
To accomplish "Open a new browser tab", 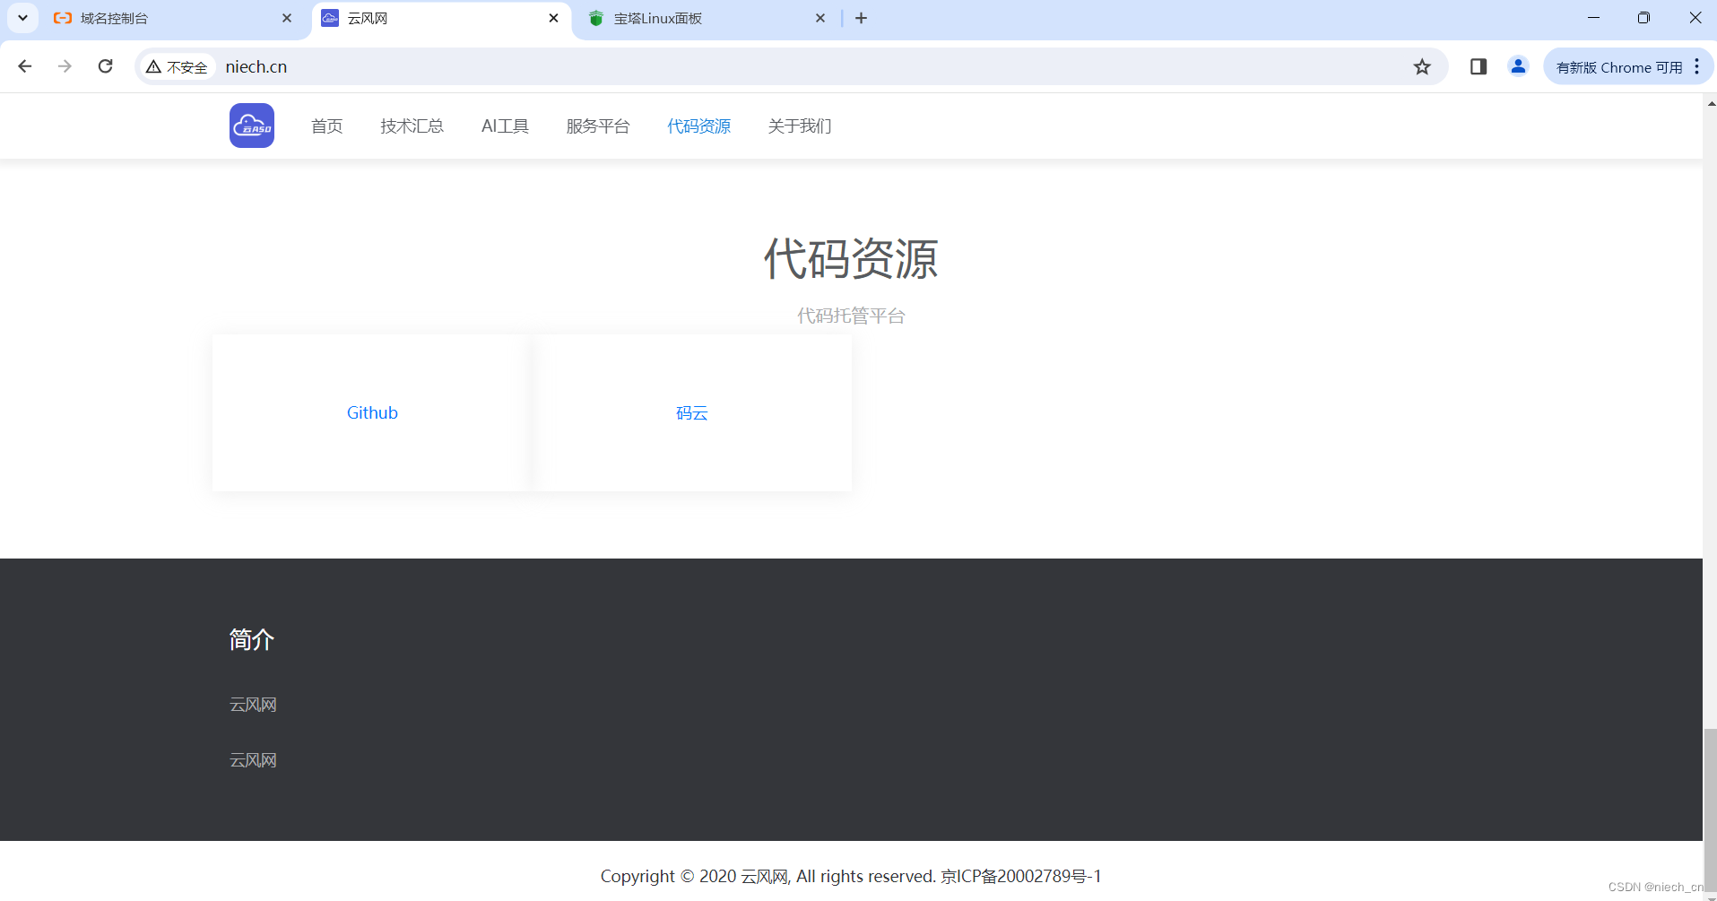I will tap(861, 18).
